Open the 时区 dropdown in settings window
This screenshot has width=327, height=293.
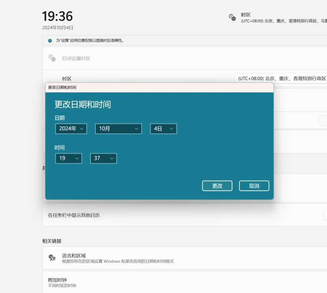pyautogui.click(x=281, y=79)
